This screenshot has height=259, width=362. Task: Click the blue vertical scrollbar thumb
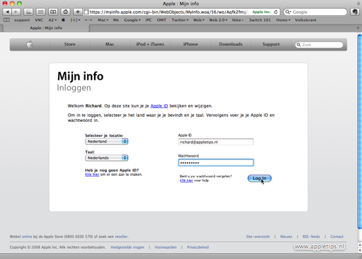pos(359,131)
